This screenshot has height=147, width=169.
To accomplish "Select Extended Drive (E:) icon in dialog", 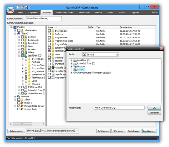I will point(75,63).
